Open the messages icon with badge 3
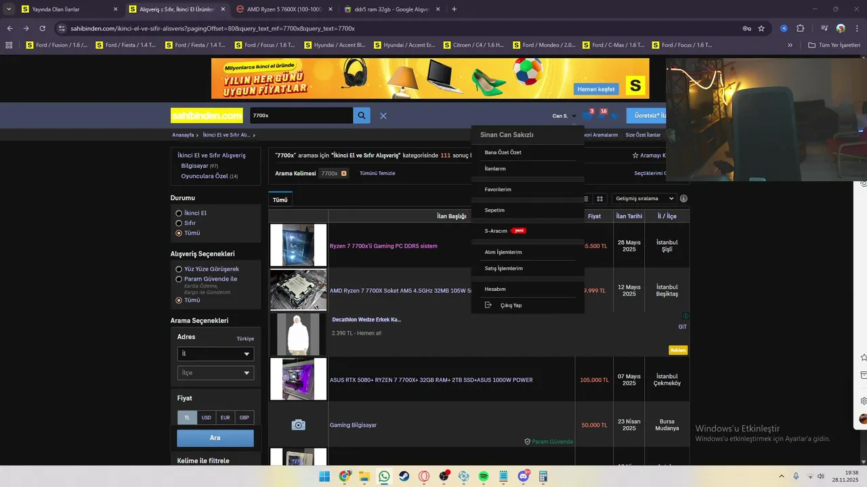This screenshot has width=867, height=487. click(587, 116)
